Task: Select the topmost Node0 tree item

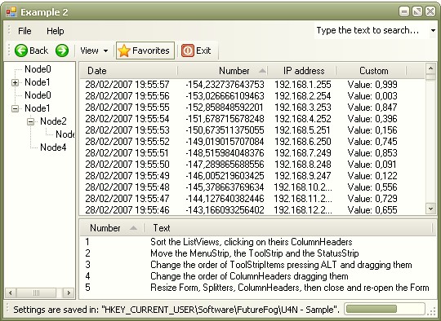Action: coord(38,69)
